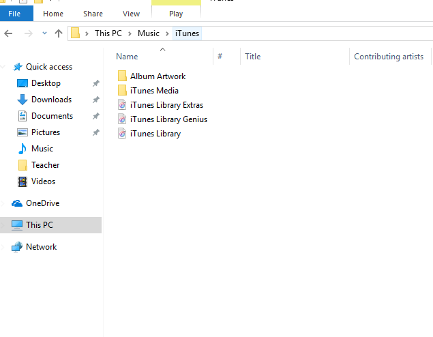Switch to the Home ribbon tab
433x337 pixels.
click(53, 14)
